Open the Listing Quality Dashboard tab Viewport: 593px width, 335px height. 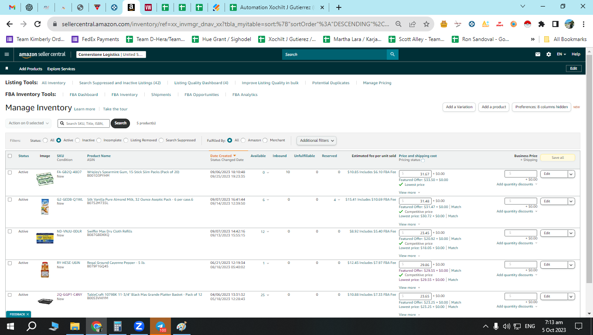[201, 83]
